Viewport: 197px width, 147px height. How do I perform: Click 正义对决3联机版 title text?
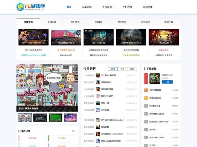coord(109,75)
